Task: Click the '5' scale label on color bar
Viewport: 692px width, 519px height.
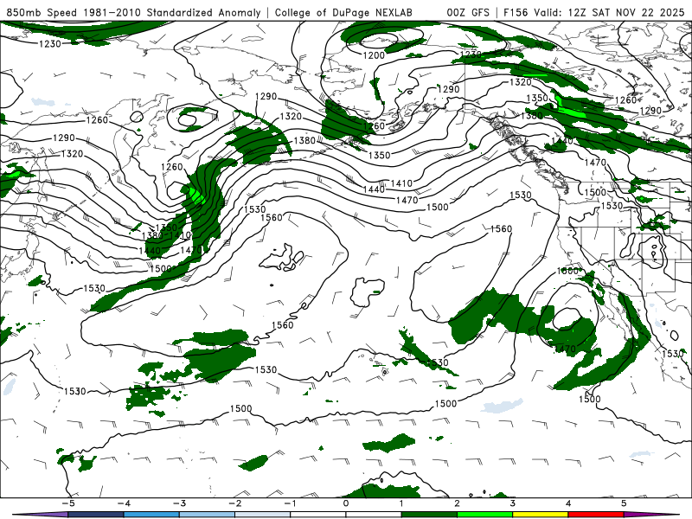Action: 624,503
